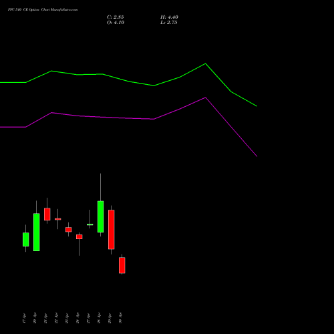The height and width of the screenshot is (334, 334).
Task: Click the peak of the purple line
Action: 205,98
